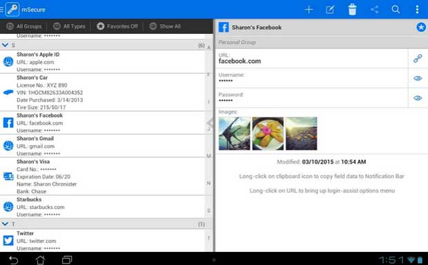Image resolution: width=428 pixels, height=265 pixels.
Task: Select the Sharon's Apple ID record
Action: click(102, 62)
